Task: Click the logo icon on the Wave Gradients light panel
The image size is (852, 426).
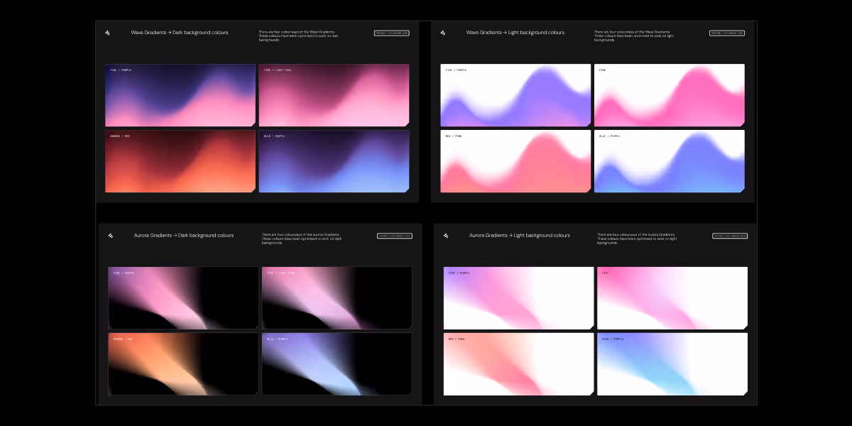Action: click(x=444, y=33)
